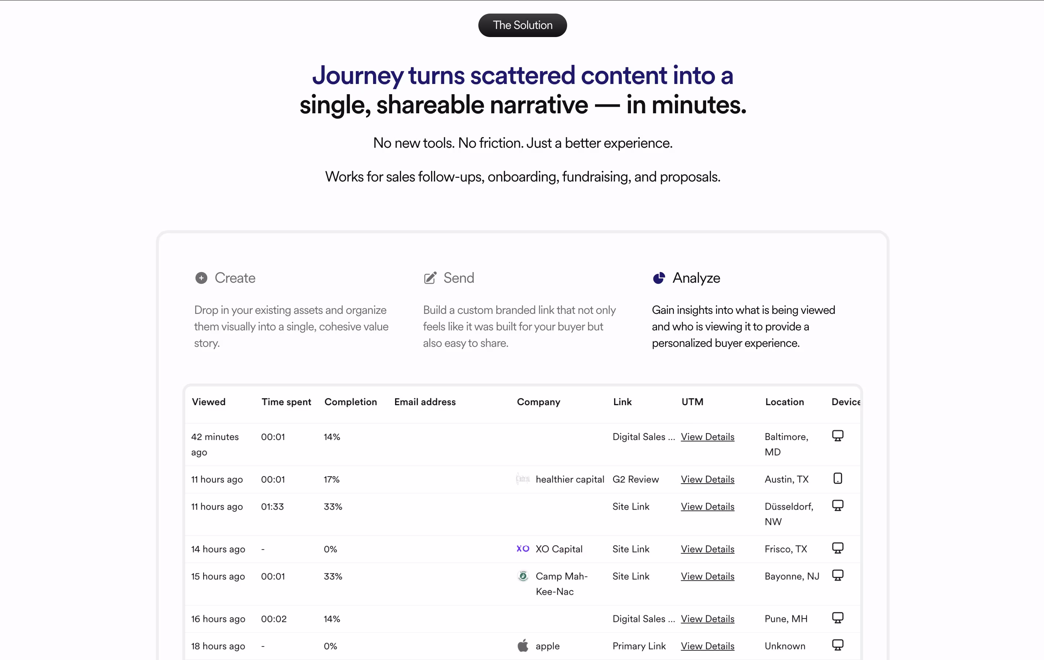Open View Details for G2 Review row
The image size is (1044, 660).
(x=707, y=479)
